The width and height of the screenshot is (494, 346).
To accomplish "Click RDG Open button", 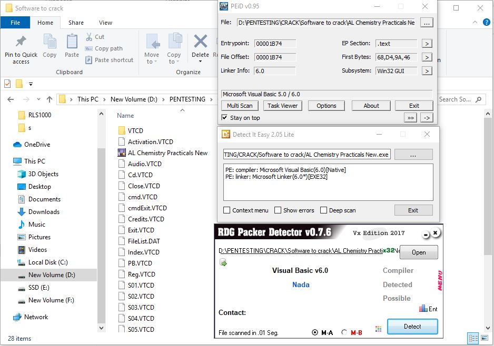I will [418, 252].
